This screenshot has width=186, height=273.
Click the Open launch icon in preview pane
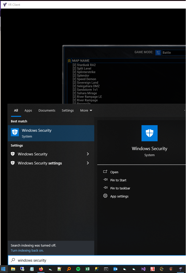pyautogui.click(x=105, y=172)
